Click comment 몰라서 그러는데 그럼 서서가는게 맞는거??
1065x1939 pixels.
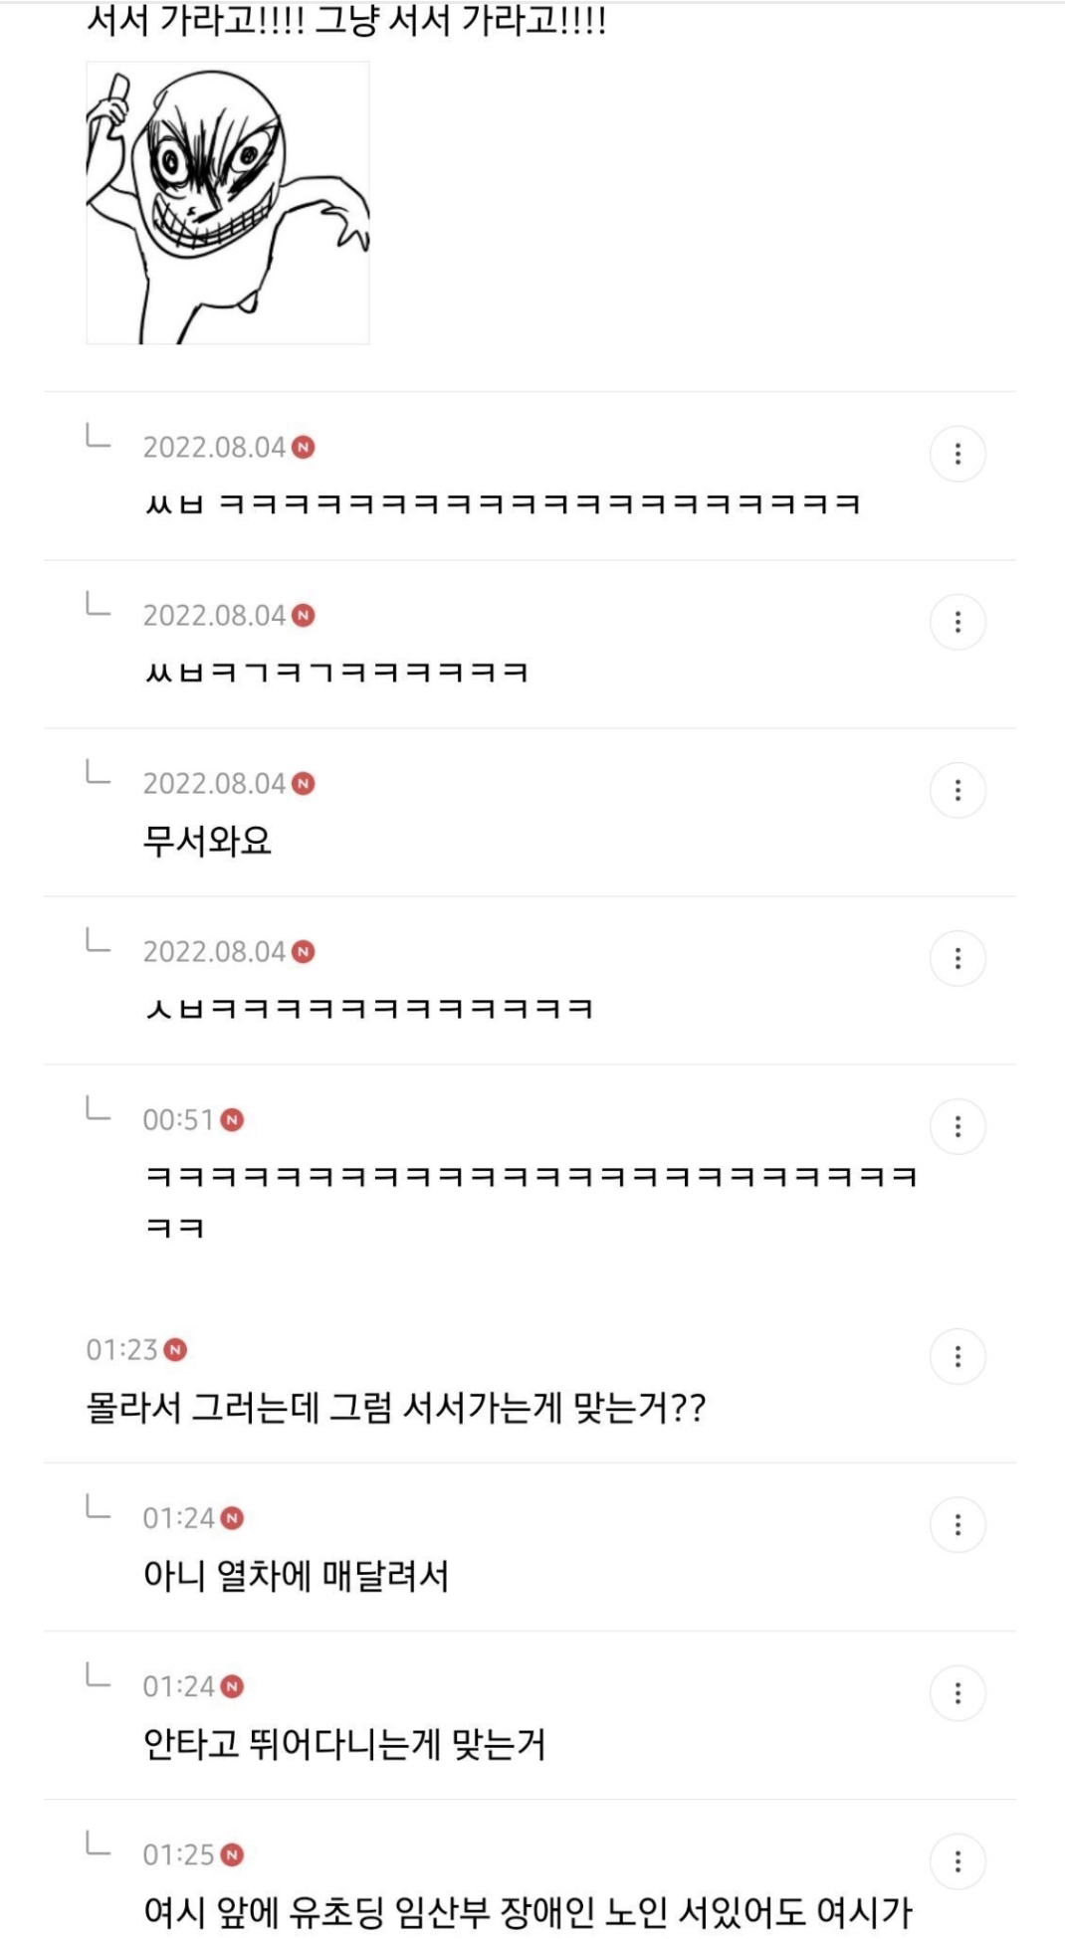(x=395, y=1408)
